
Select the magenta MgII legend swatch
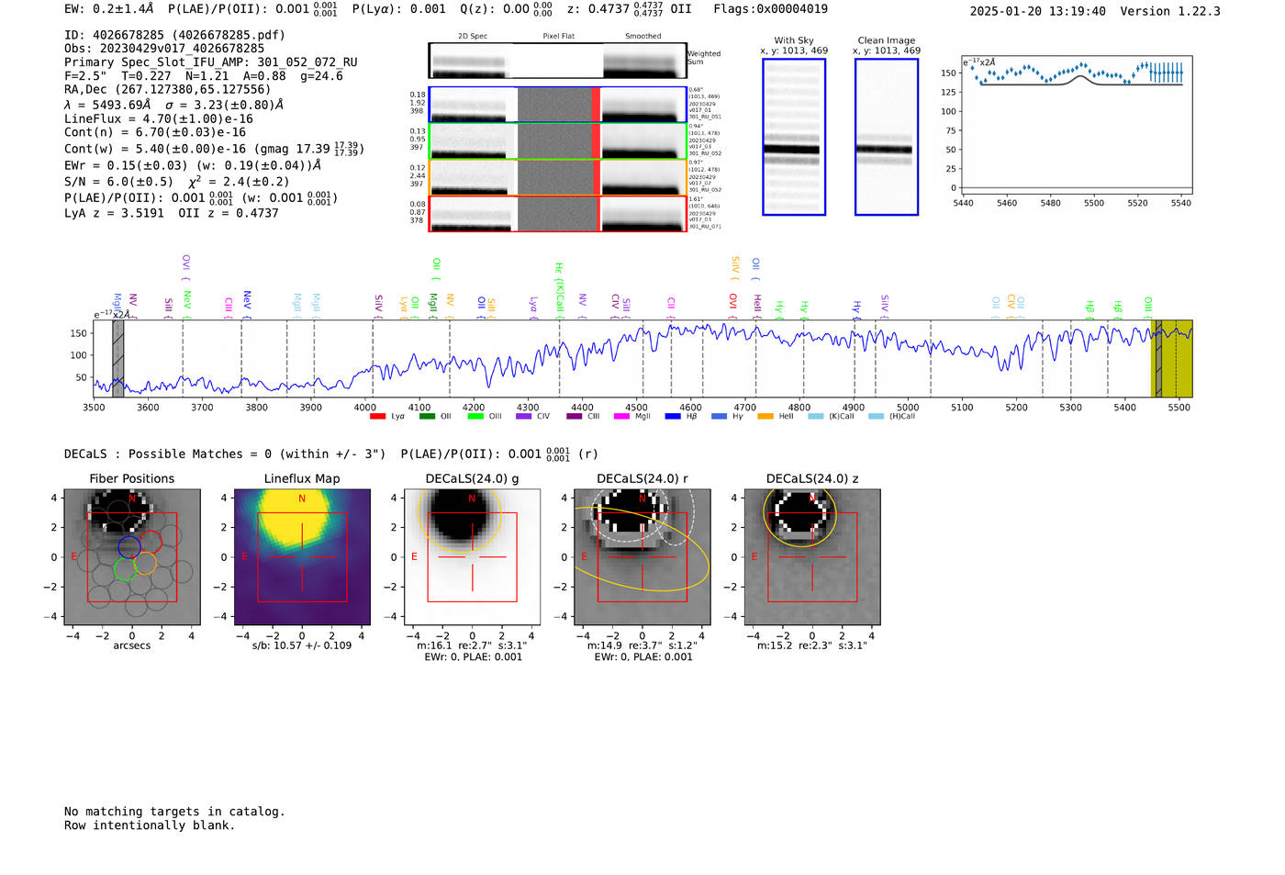(621, 417)
